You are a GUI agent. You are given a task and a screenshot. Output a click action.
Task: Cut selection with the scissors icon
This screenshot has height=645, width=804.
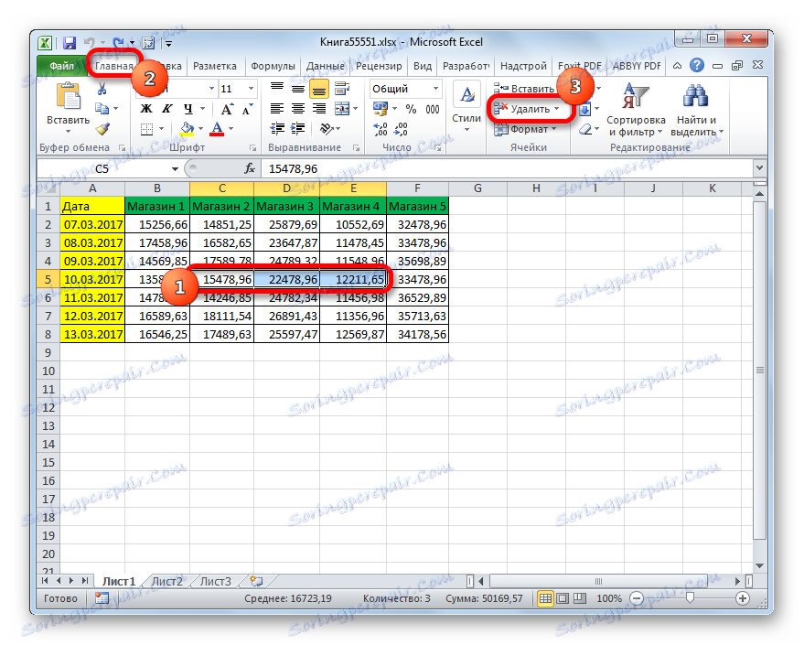point(102,90)
